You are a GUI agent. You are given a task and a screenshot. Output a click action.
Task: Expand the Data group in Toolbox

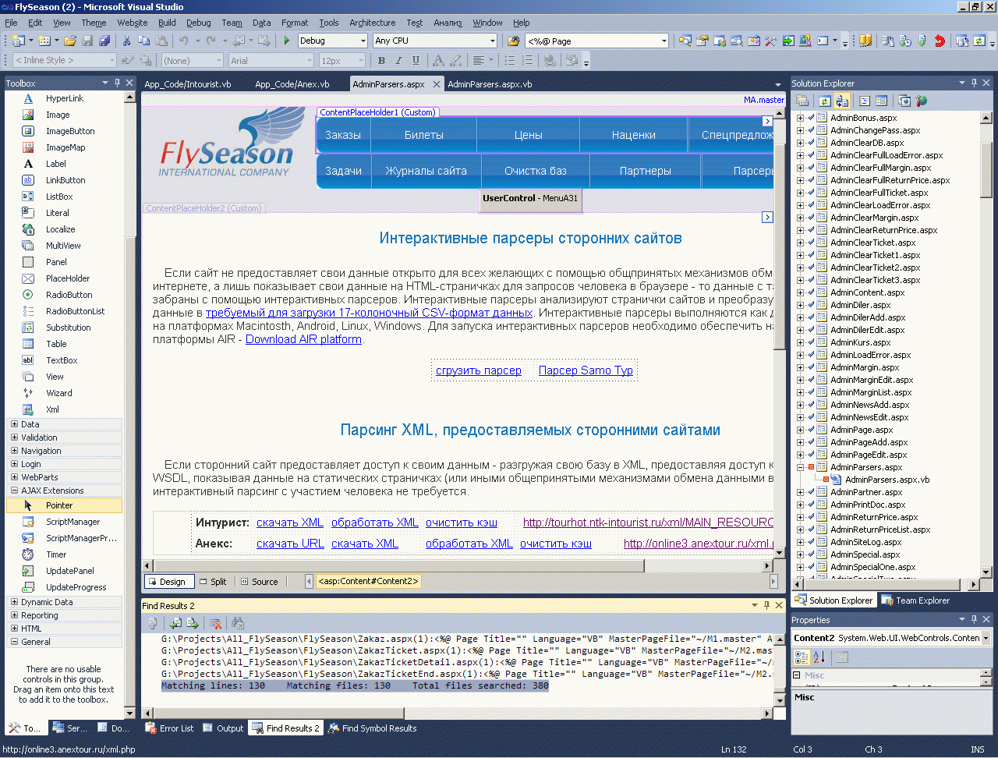click(x=14, y=424)
